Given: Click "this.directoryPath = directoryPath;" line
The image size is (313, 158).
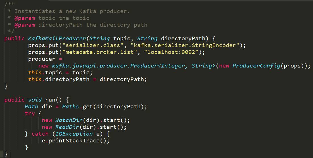Looking at the screenshot, I should 87,79.
